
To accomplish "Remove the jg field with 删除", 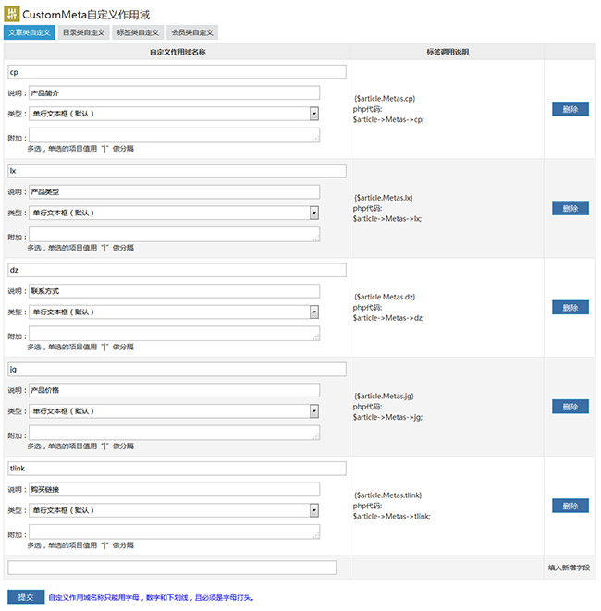I will click(x=570, y=407).
